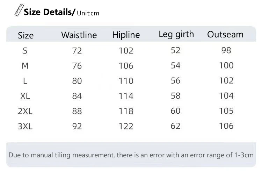Click the manual tiling measurement error note
This screenshot has width=262, height=171.
[x=131, y=155]
